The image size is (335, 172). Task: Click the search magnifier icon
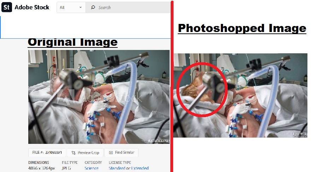click(93, 7)
